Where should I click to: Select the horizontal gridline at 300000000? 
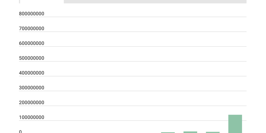tap(145, 91)
